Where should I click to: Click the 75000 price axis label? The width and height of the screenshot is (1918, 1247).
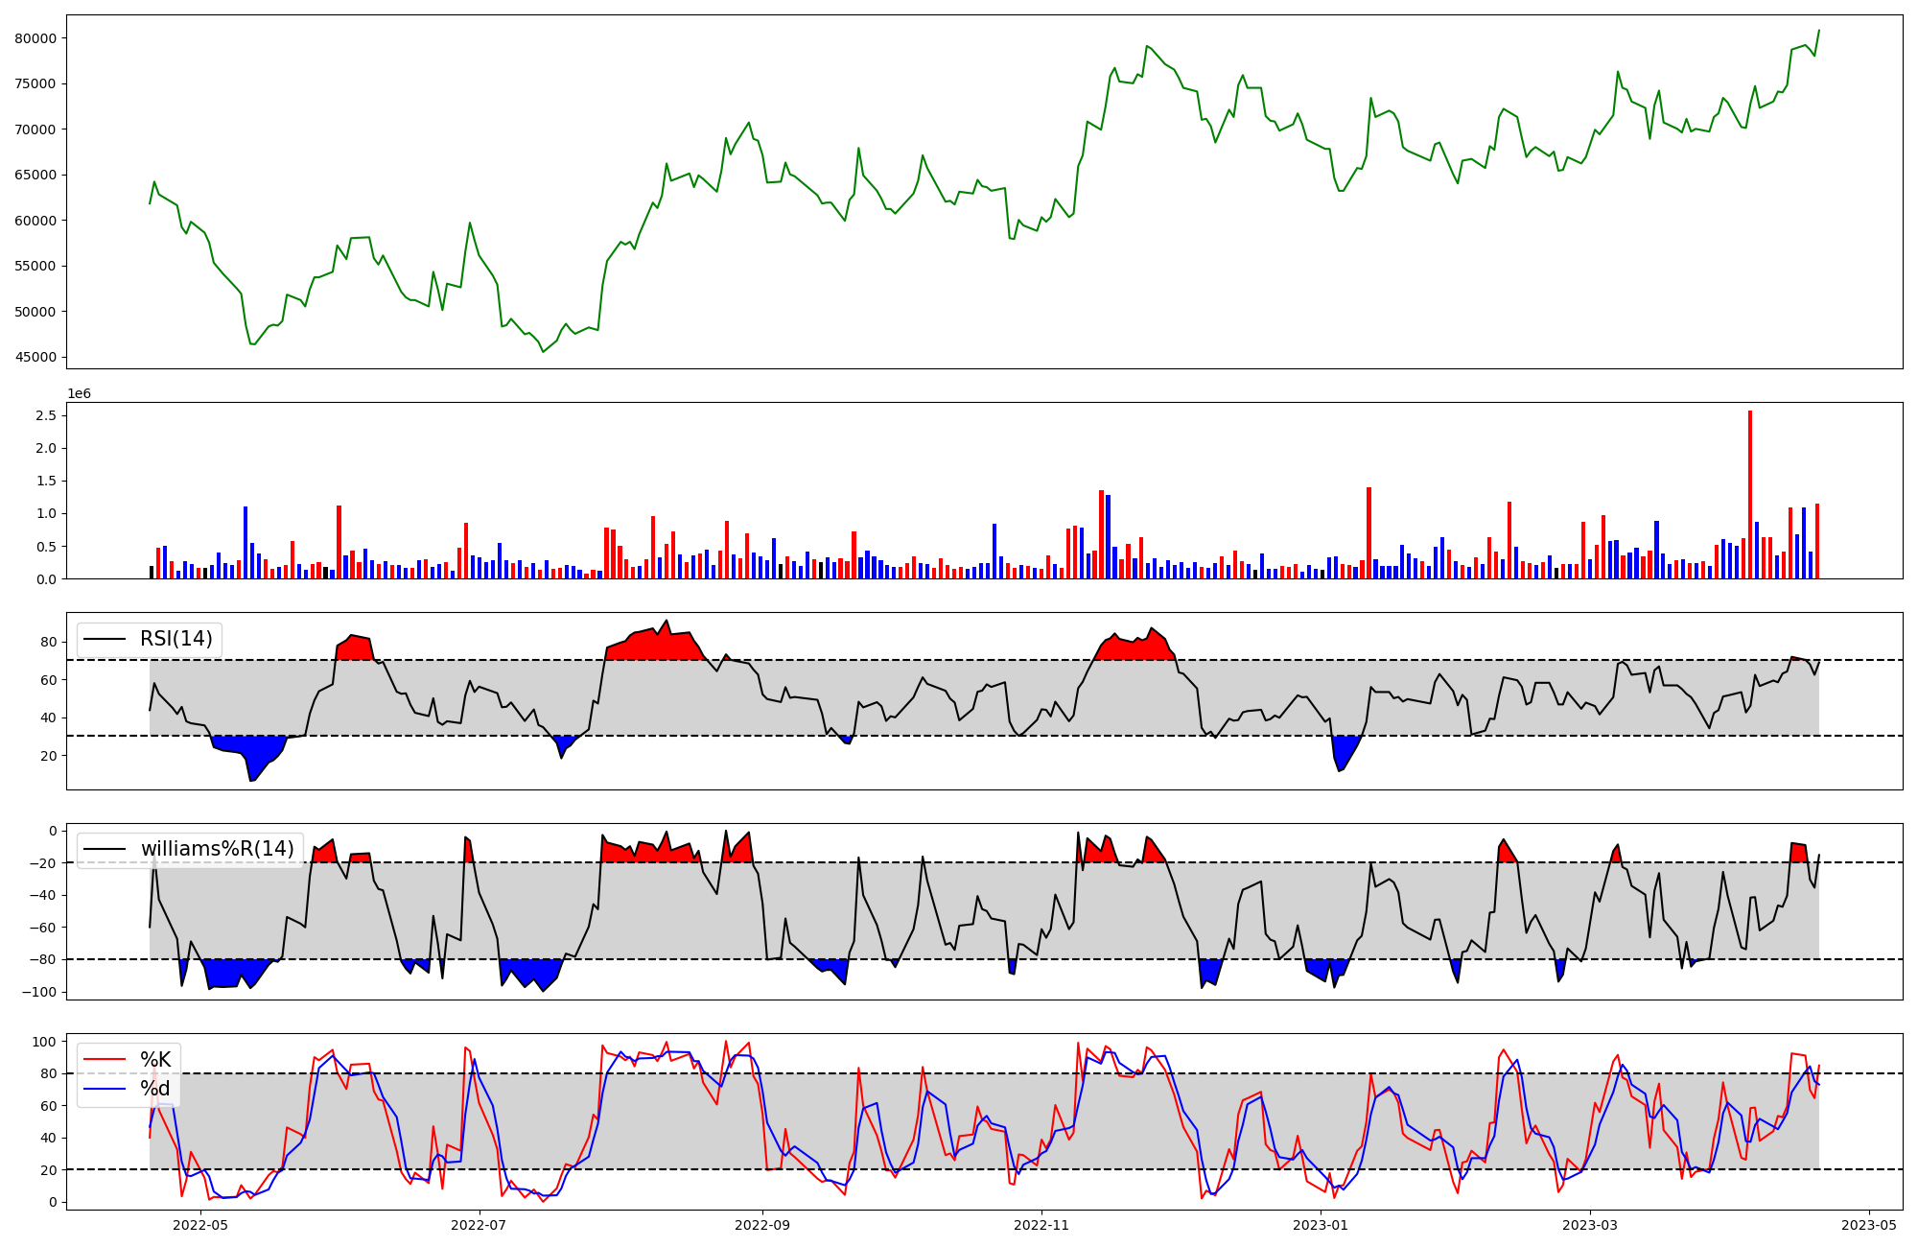pos(35,83)
